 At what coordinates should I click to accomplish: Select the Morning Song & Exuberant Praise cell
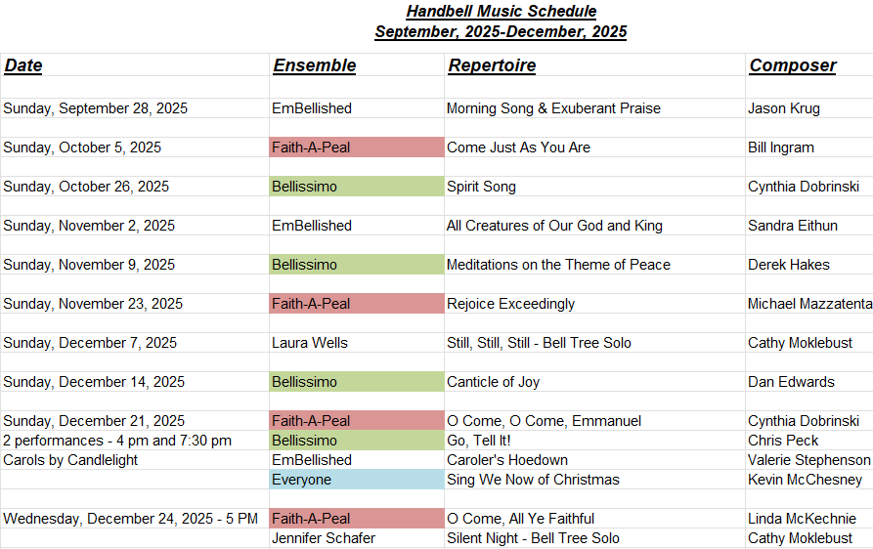(x=594, y=108)
